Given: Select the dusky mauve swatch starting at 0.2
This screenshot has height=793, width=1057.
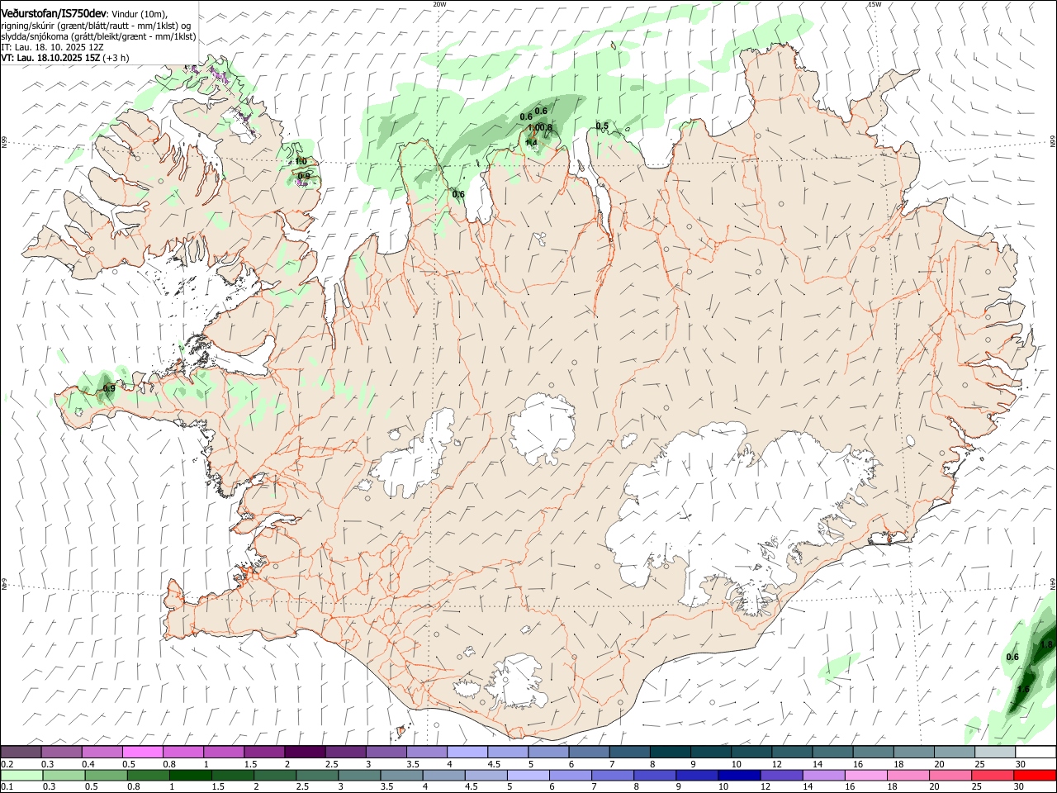Looking at the screenshot, I should point(21,752).
